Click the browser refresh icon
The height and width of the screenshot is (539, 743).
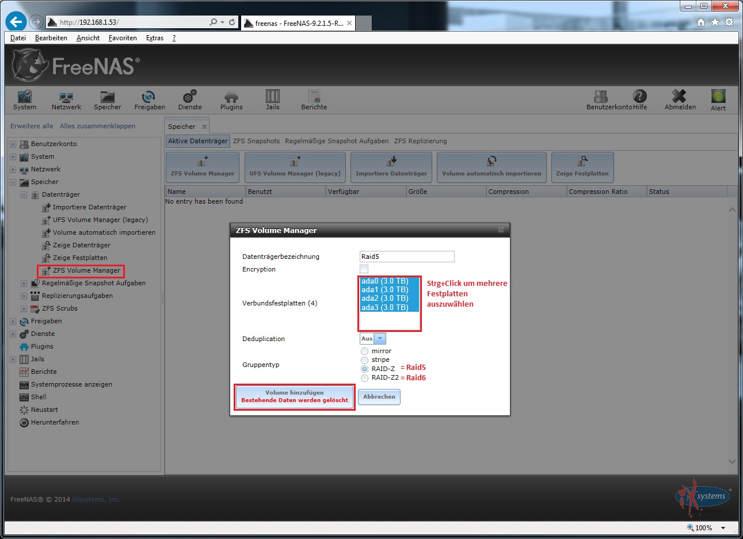(x=232, y=22)
